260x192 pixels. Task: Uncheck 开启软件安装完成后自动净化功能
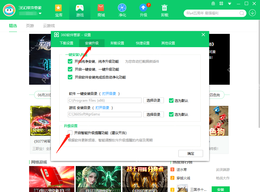(x=70, y=77)
